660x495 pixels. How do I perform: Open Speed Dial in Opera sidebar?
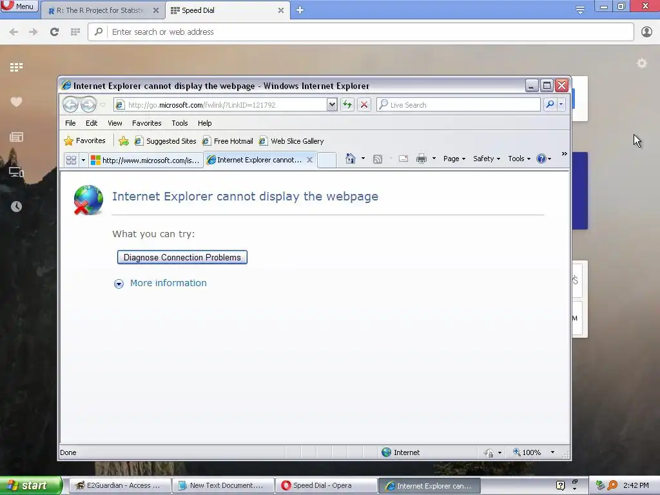tap(16, 67)
